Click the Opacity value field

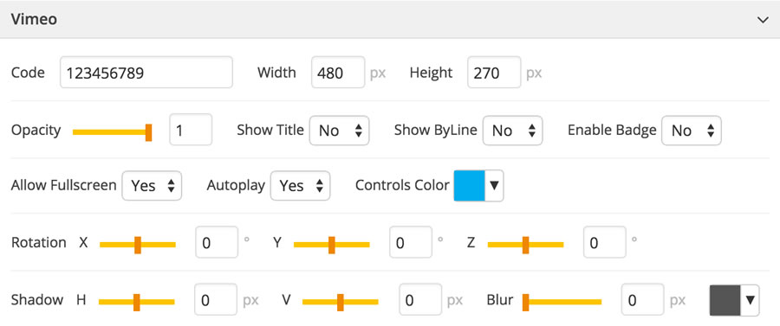coord(191,130)
